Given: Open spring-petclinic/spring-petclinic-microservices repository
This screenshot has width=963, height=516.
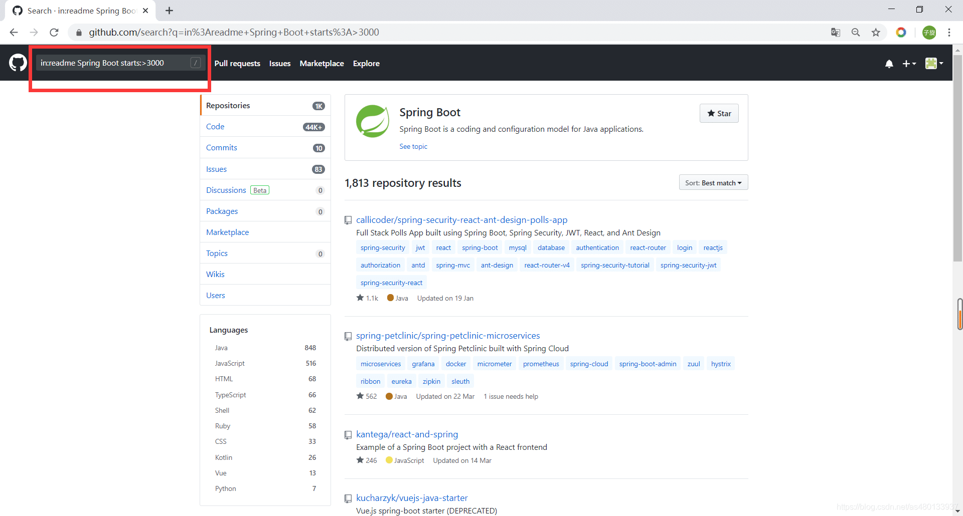Looking at the screenshot, I should tap(448, 335).
